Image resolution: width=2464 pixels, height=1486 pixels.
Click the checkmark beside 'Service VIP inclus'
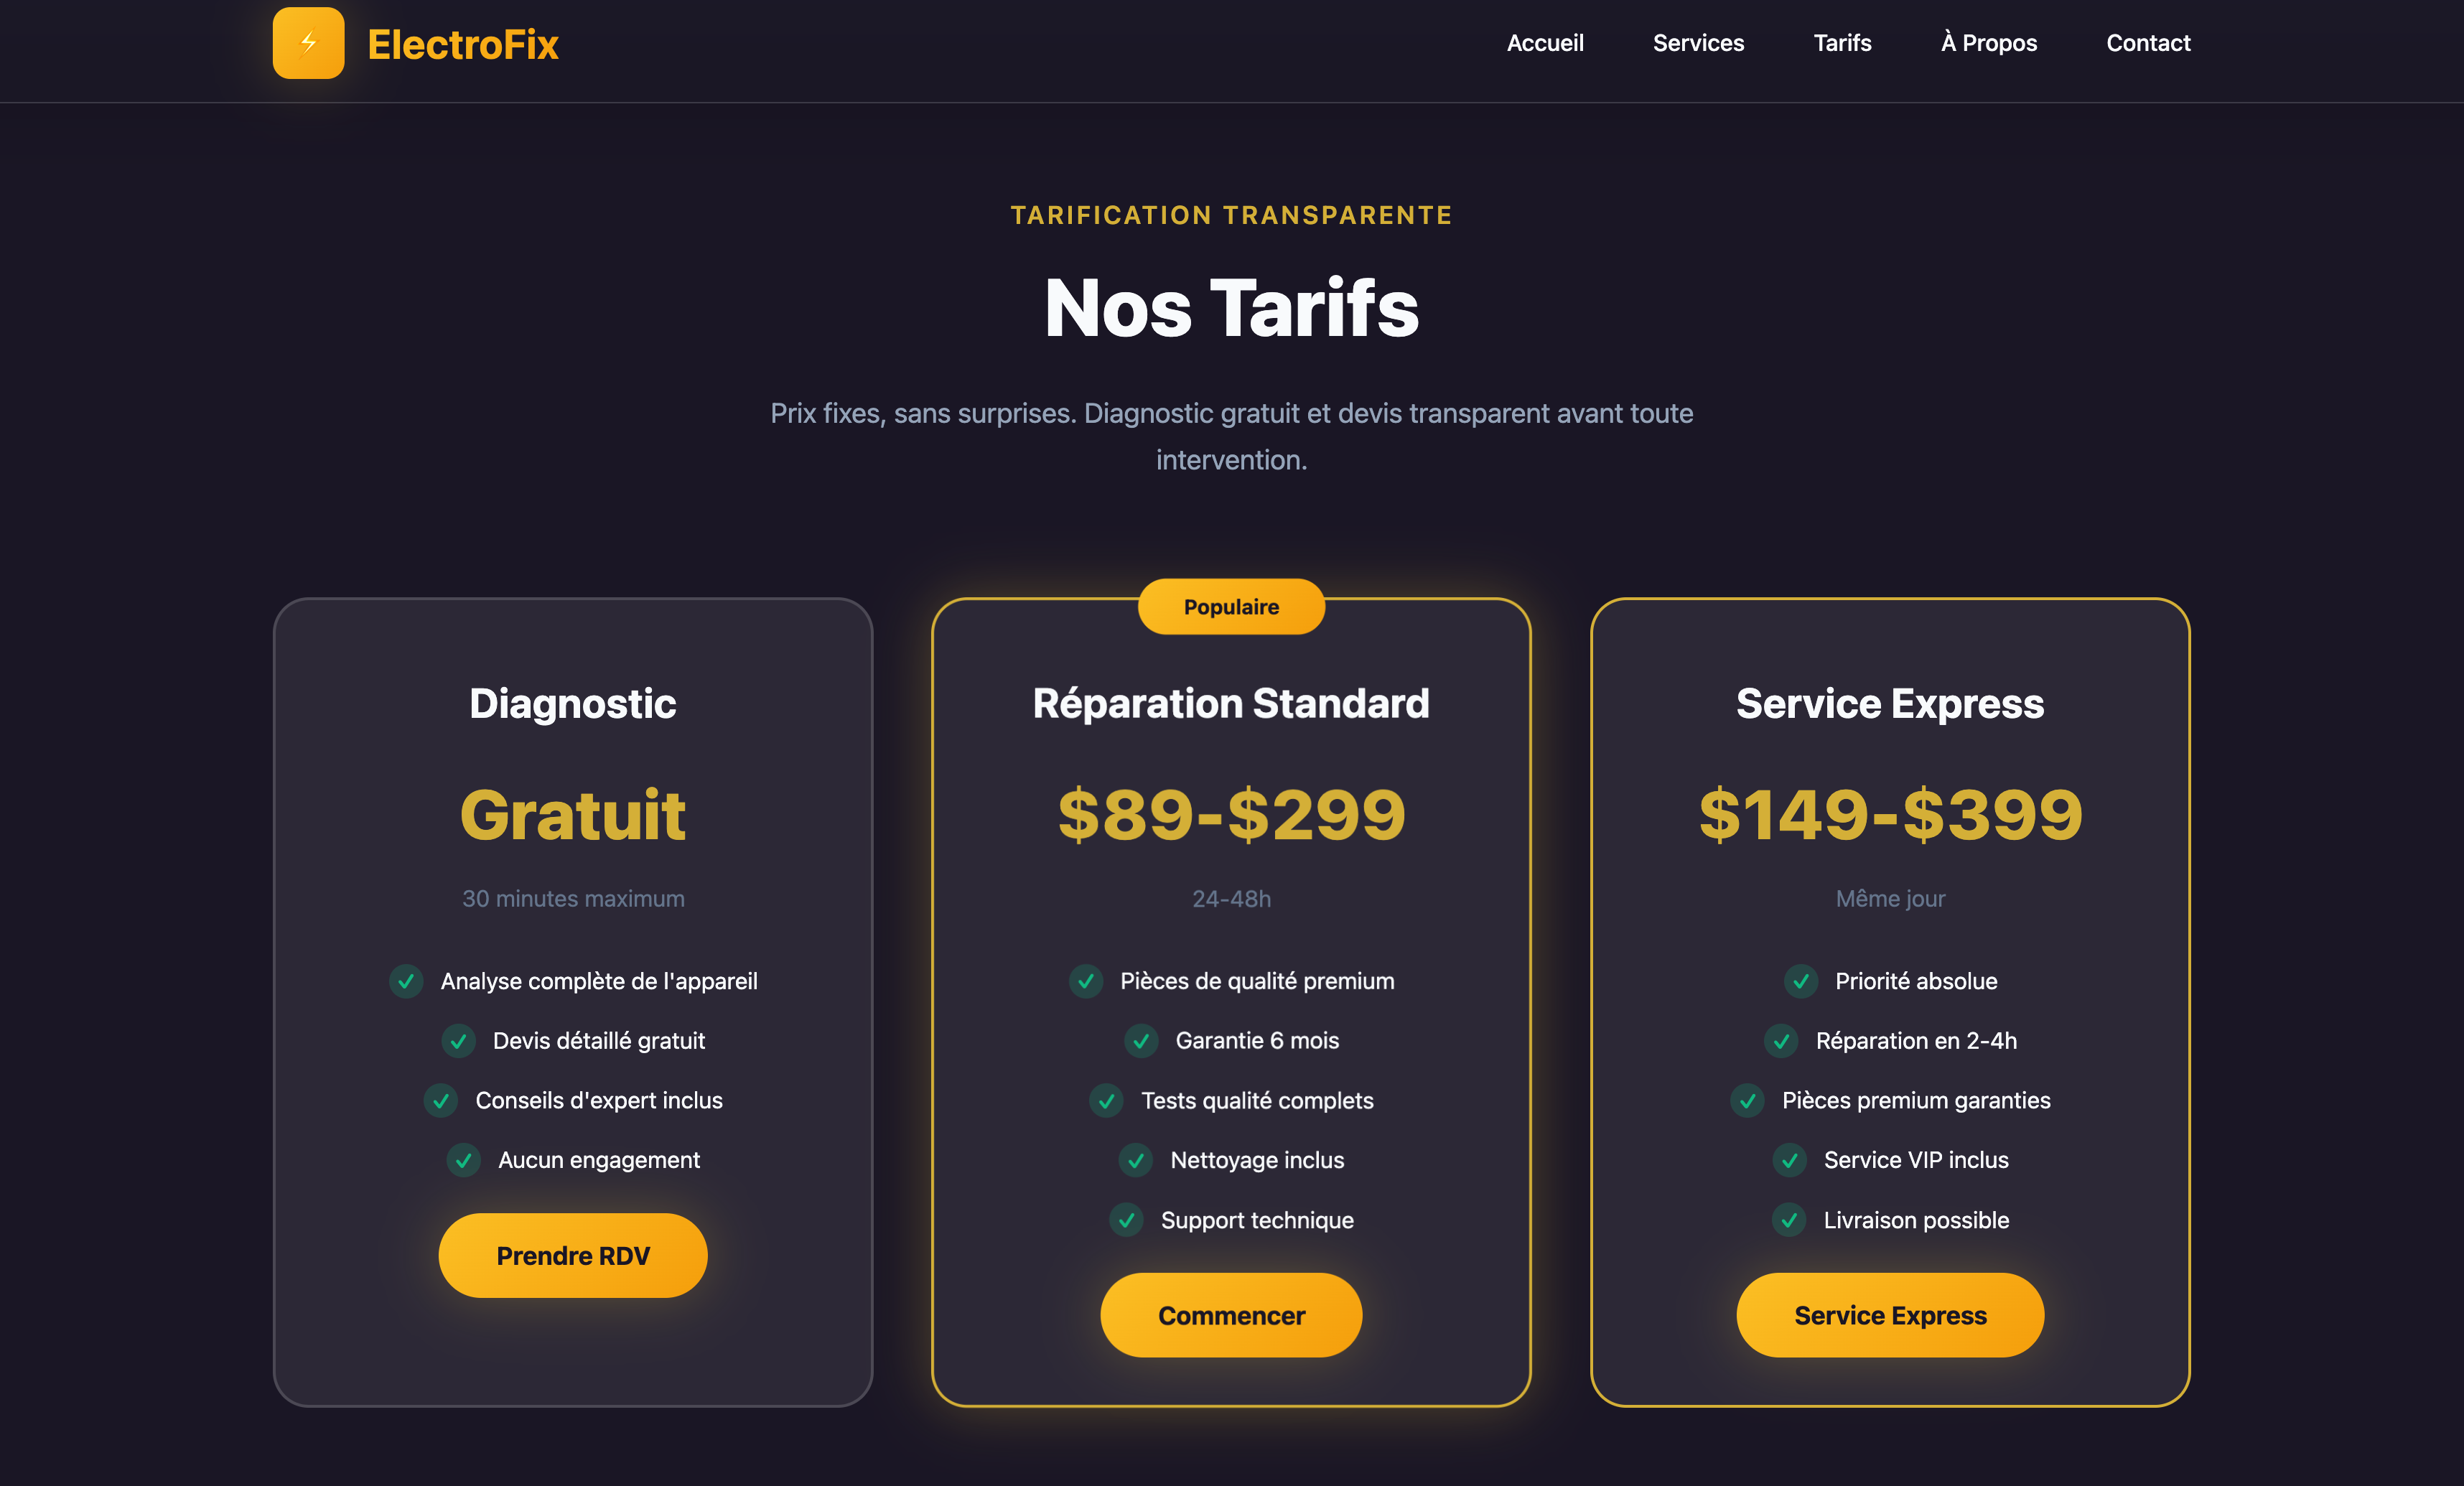pyautogui.click(x=1790, y=1160)
